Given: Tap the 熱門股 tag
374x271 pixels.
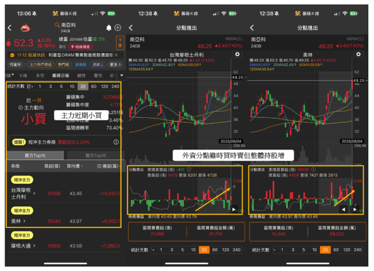Looking at the screenshot, I should coord(63,64).
